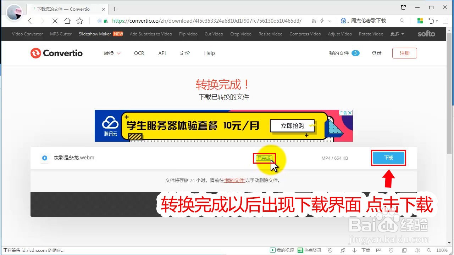This screenshot has height=255, width=454.
Task: Open 热点资讯 in status bar
Action: coord(309,250)
